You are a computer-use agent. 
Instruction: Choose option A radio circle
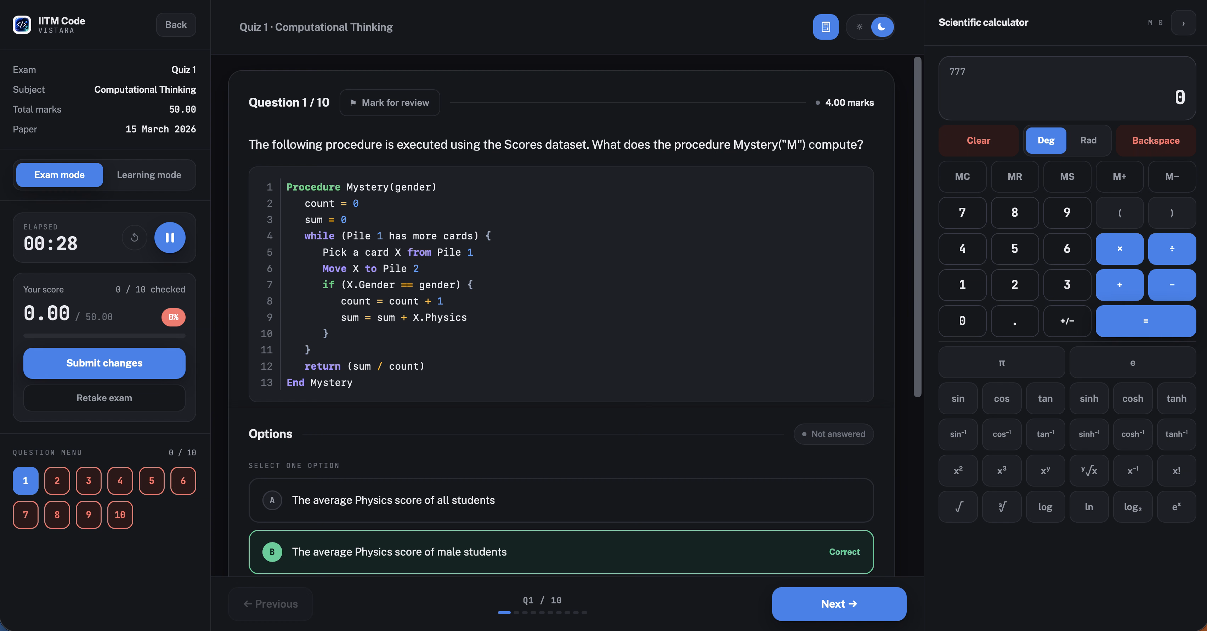pyautogui.click(x=272, y=500)
